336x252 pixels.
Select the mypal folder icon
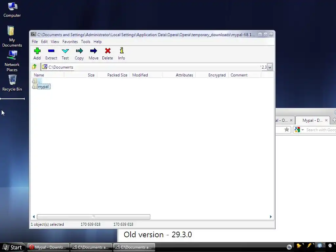coord(34,87)
